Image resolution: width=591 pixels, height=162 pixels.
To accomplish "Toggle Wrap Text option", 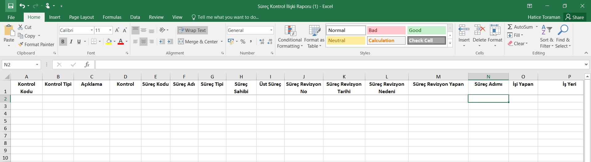I will point(192,30).
